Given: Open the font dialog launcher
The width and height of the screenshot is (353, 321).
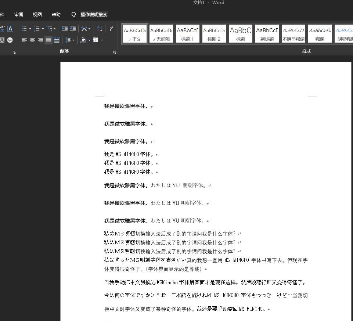Looking at the screenshot, I should click(14, 52).
